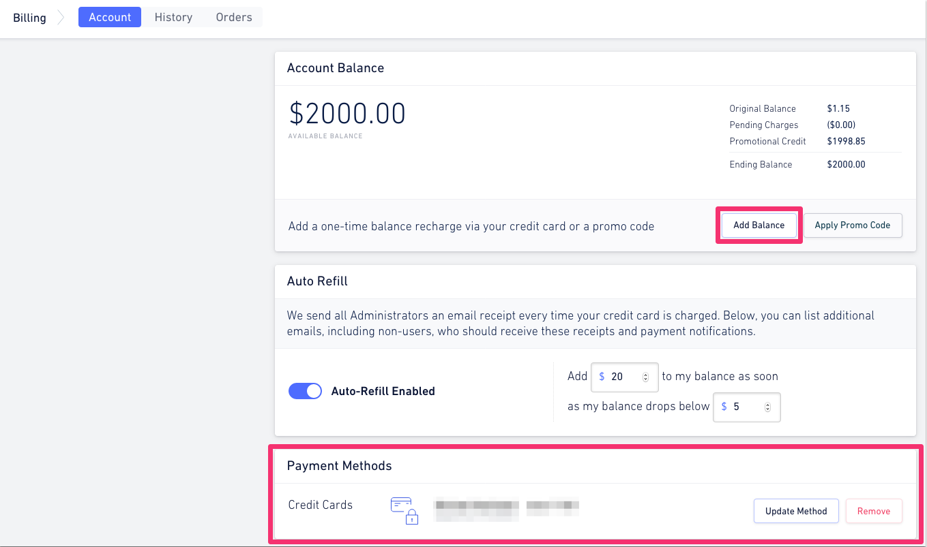Go to the Orders tab
The width and height of the screenshot is (927, 547).
pyautogui.click(x=234, y=17)
